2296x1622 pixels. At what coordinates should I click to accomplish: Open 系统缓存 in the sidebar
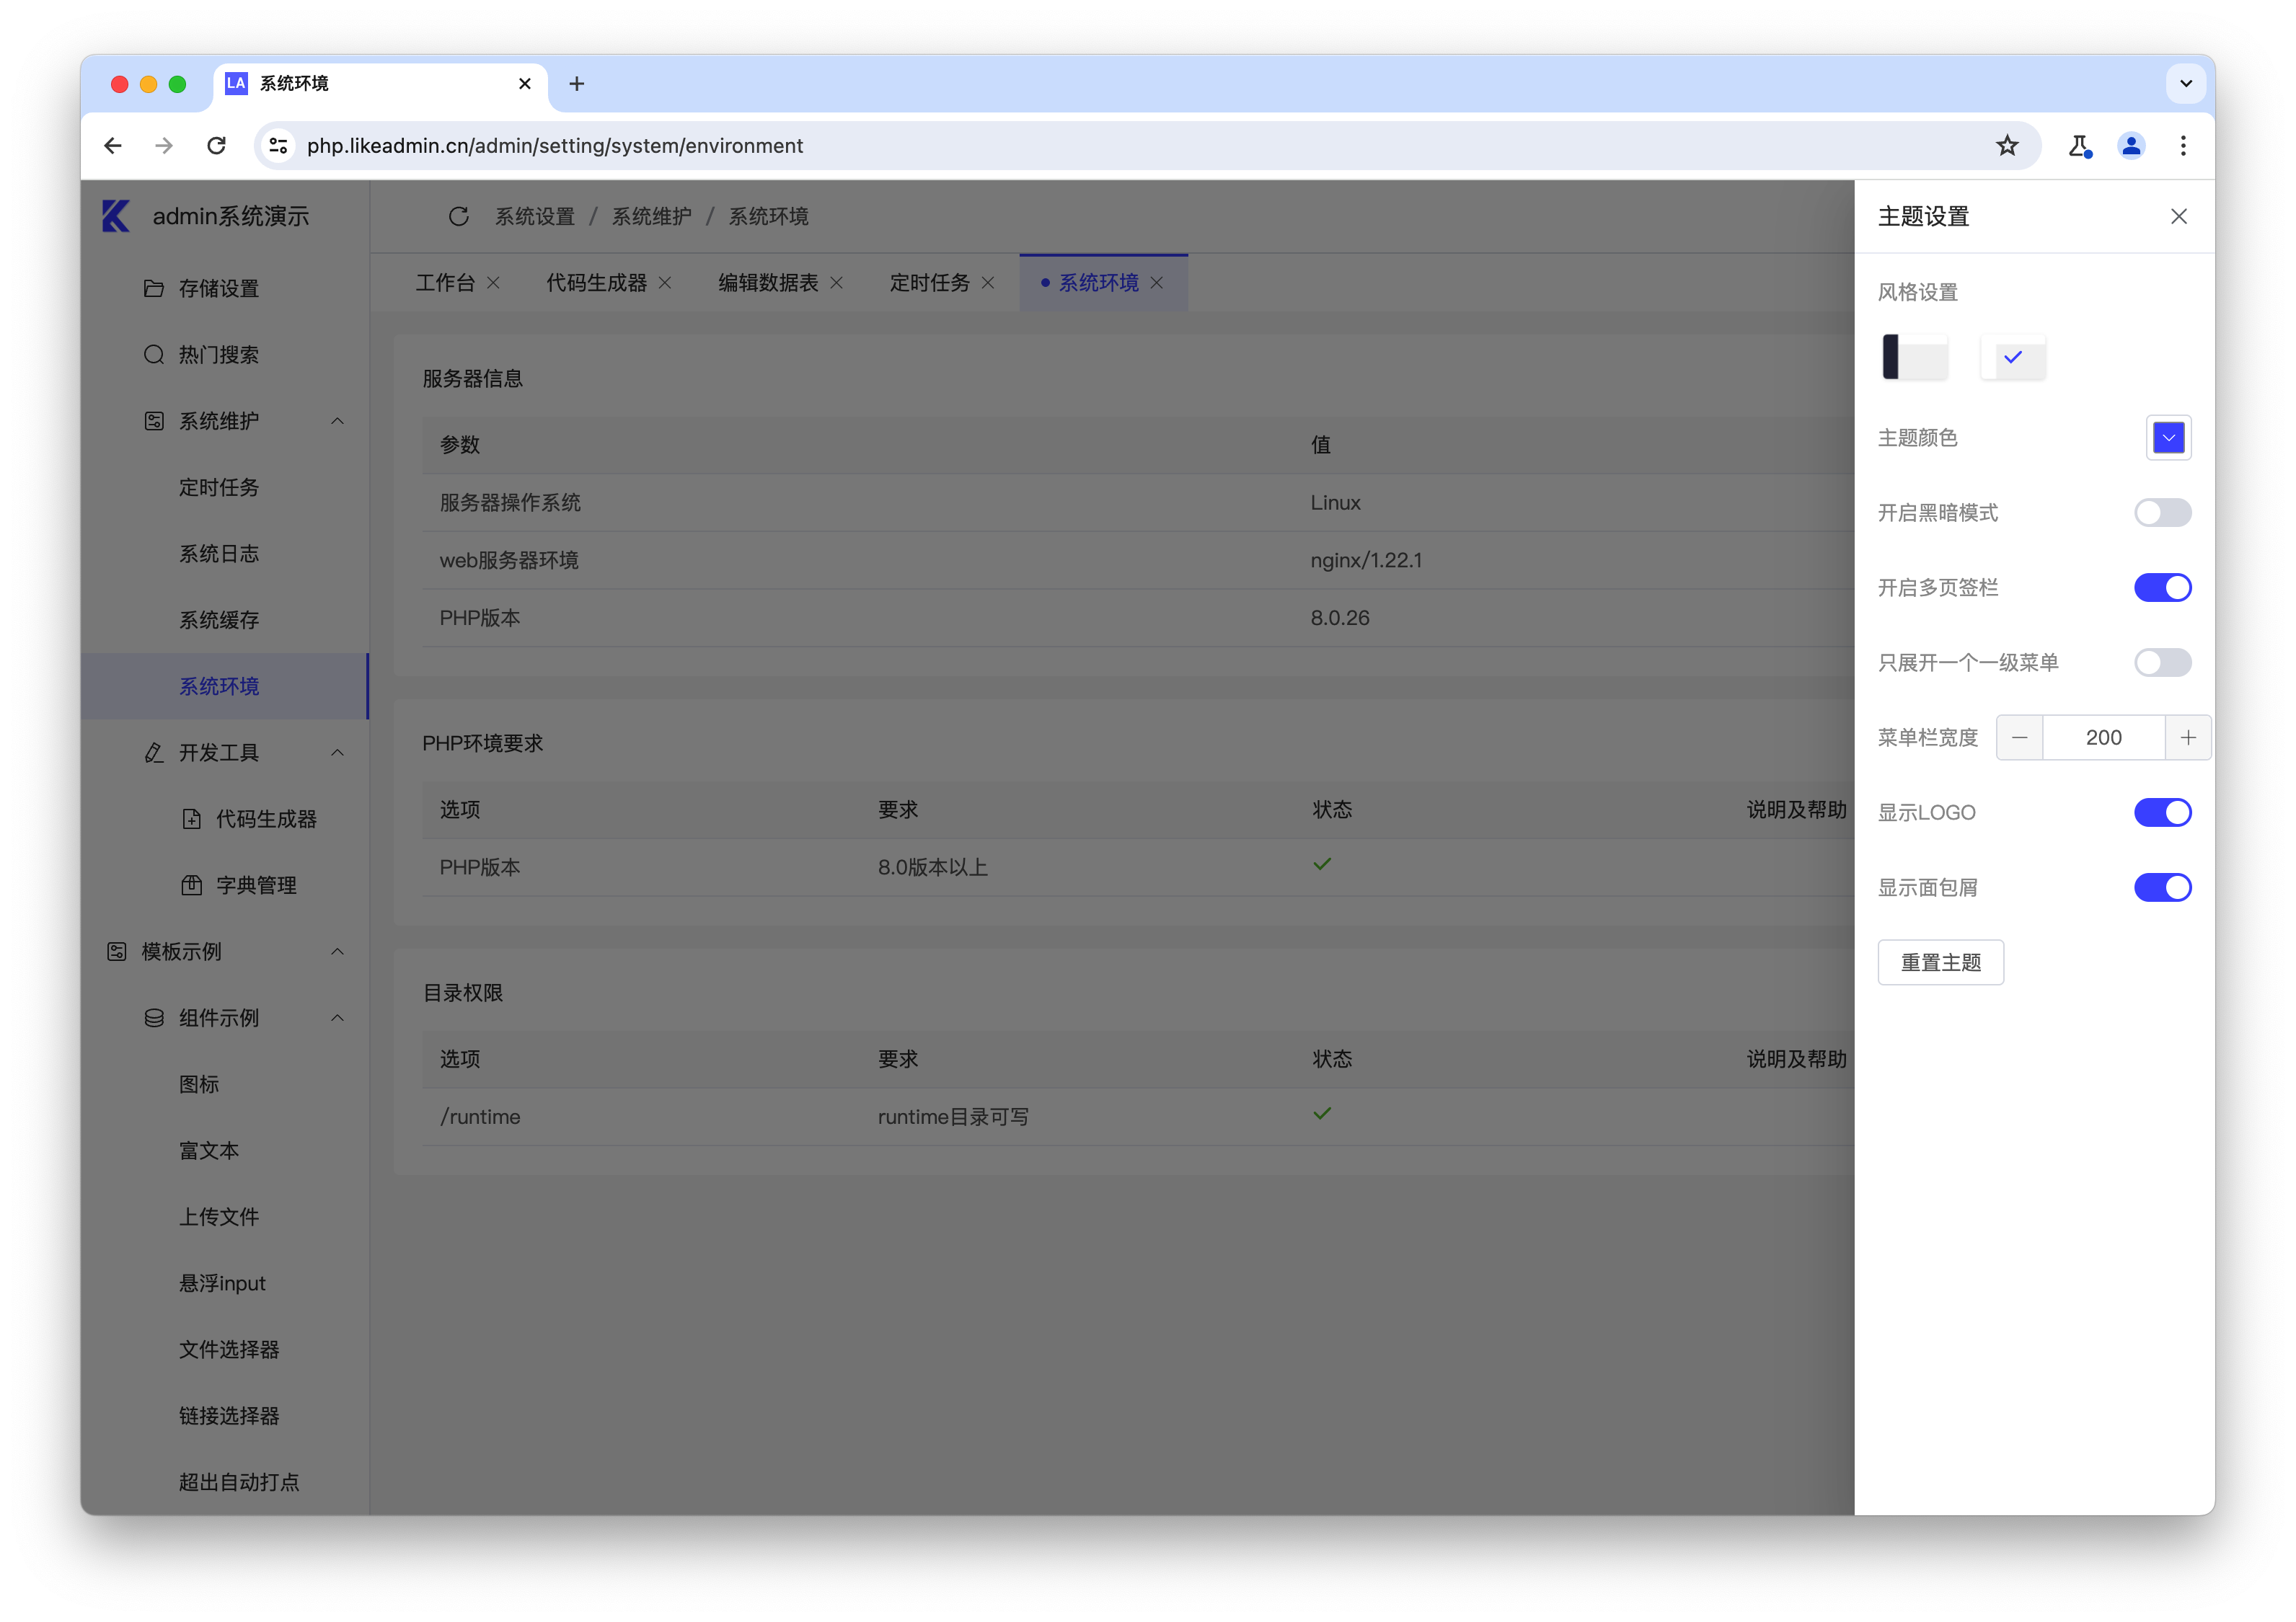point(219,620)
